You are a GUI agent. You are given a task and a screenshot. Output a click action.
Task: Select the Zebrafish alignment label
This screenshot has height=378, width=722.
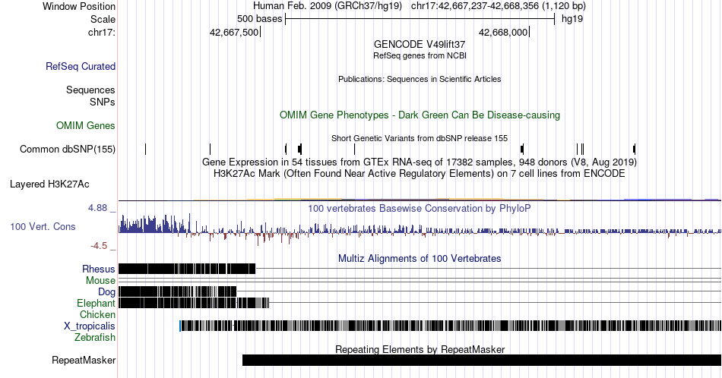pyautogui.click(x=95, y=337)
